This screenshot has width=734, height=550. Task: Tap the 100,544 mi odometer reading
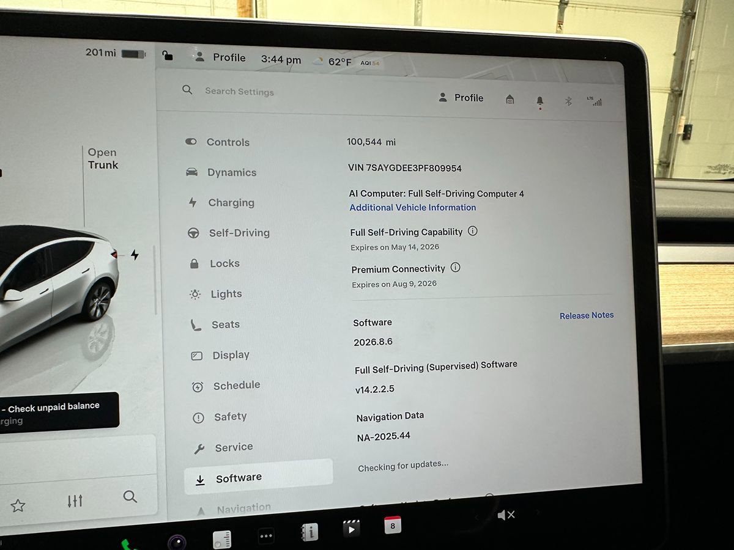(x=371, y=142)
